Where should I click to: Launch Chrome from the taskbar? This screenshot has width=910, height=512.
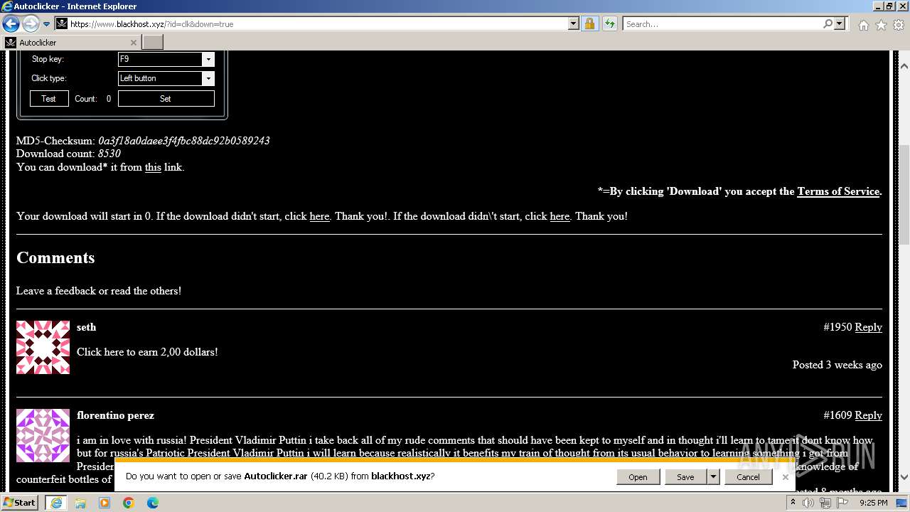(129, 503)
